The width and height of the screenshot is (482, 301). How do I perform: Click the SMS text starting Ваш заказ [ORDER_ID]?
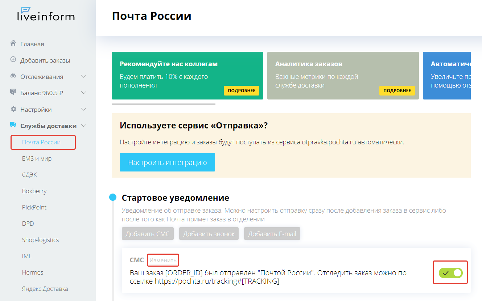pos(268,277)
